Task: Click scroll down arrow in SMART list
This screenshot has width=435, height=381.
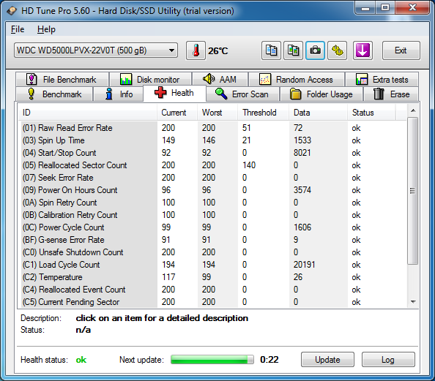Action: point(413,302)
